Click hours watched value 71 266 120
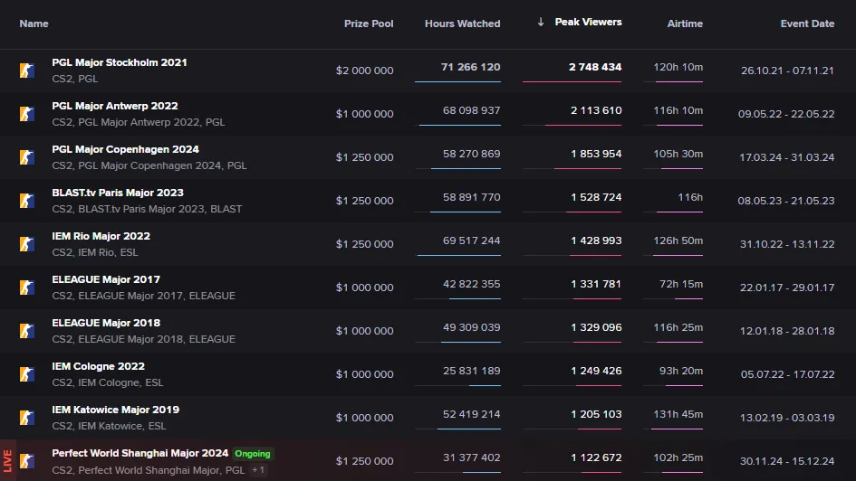This screenshot has width=856, height=481. pyautogui.click(x=471, y=67)
